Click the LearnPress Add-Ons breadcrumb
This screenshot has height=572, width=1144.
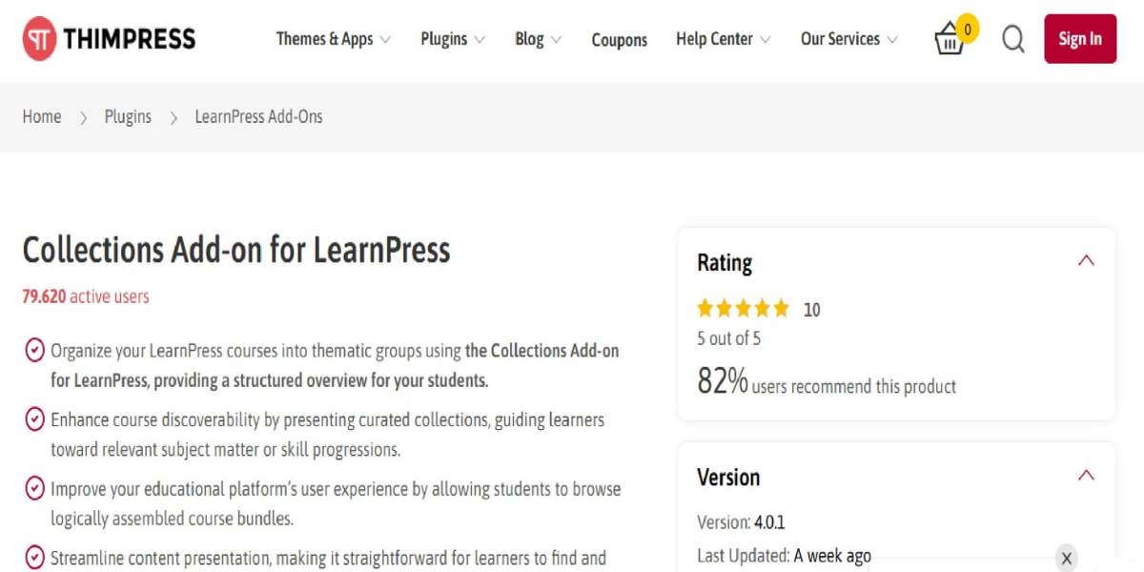pyautogui.click(x=258, y=116)
